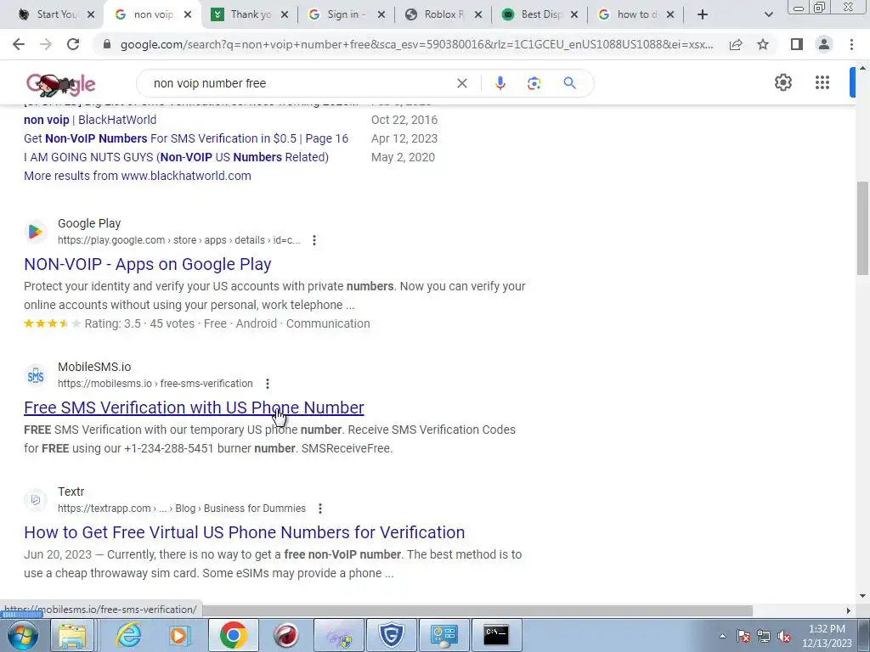
Task: Open options for Google Play result
Action: (314, 240)
